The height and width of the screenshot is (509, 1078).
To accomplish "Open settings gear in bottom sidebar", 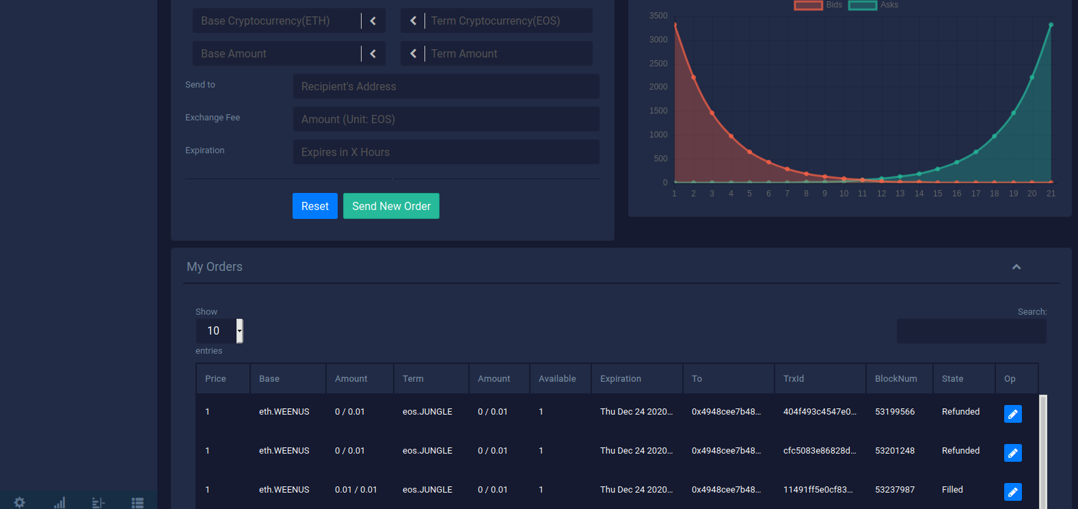I will pos(20,502).
